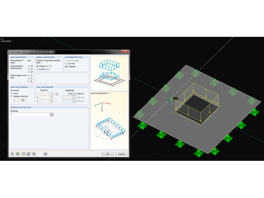Close the Convert Area Loads dialog

tap(125, 51)
